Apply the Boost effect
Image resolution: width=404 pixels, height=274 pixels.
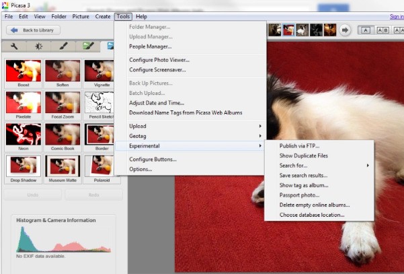(23, 74)
